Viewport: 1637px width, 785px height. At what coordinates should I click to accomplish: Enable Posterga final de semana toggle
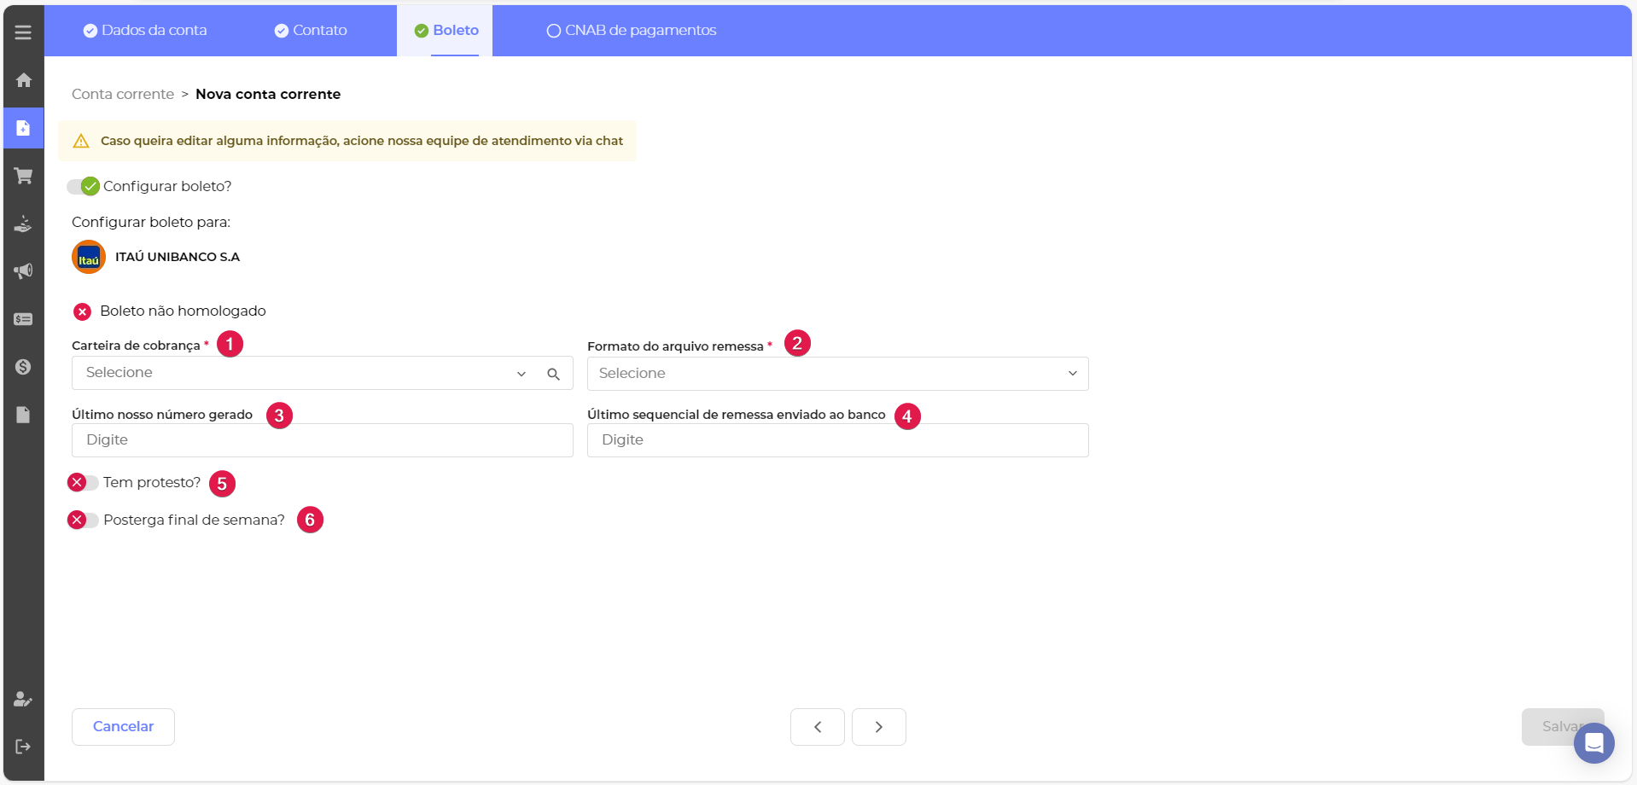pyautogui.click(x=84, y=520)
